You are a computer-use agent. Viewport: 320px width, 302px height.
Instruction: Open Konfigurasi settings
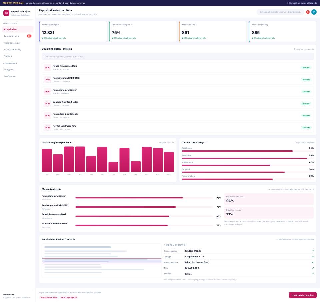18,76
